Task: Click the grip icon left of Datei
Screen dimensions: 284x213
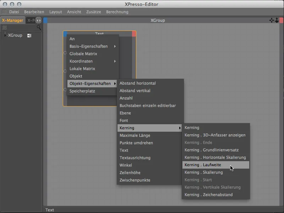Action: click(x=4, y=12)
